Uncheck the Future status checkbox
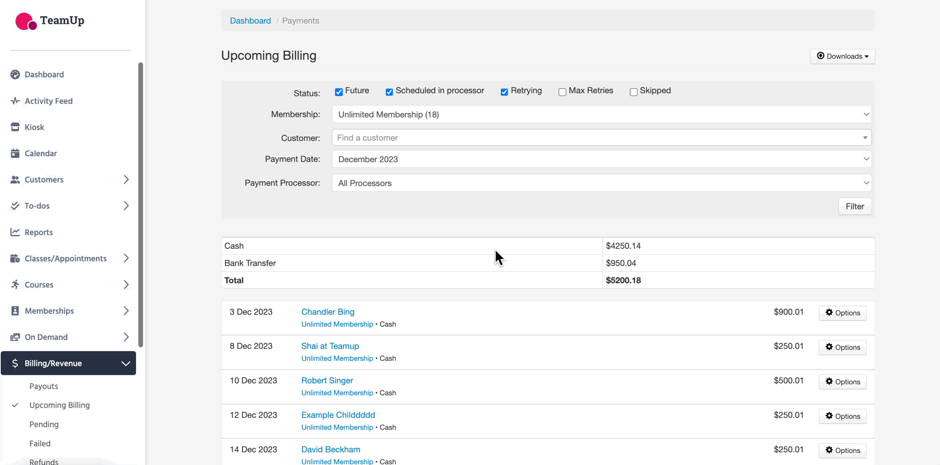 click(x=339, y=92)
